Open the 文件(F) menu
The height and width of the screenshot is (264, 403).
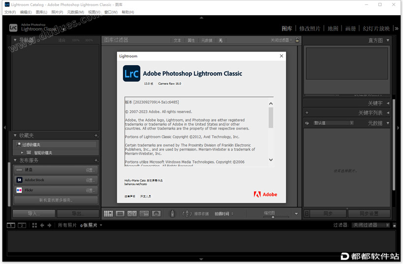pos(10,12)
